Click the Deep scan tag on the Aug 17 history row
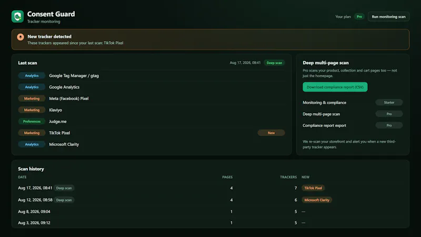421x237 pixels. 64,188
